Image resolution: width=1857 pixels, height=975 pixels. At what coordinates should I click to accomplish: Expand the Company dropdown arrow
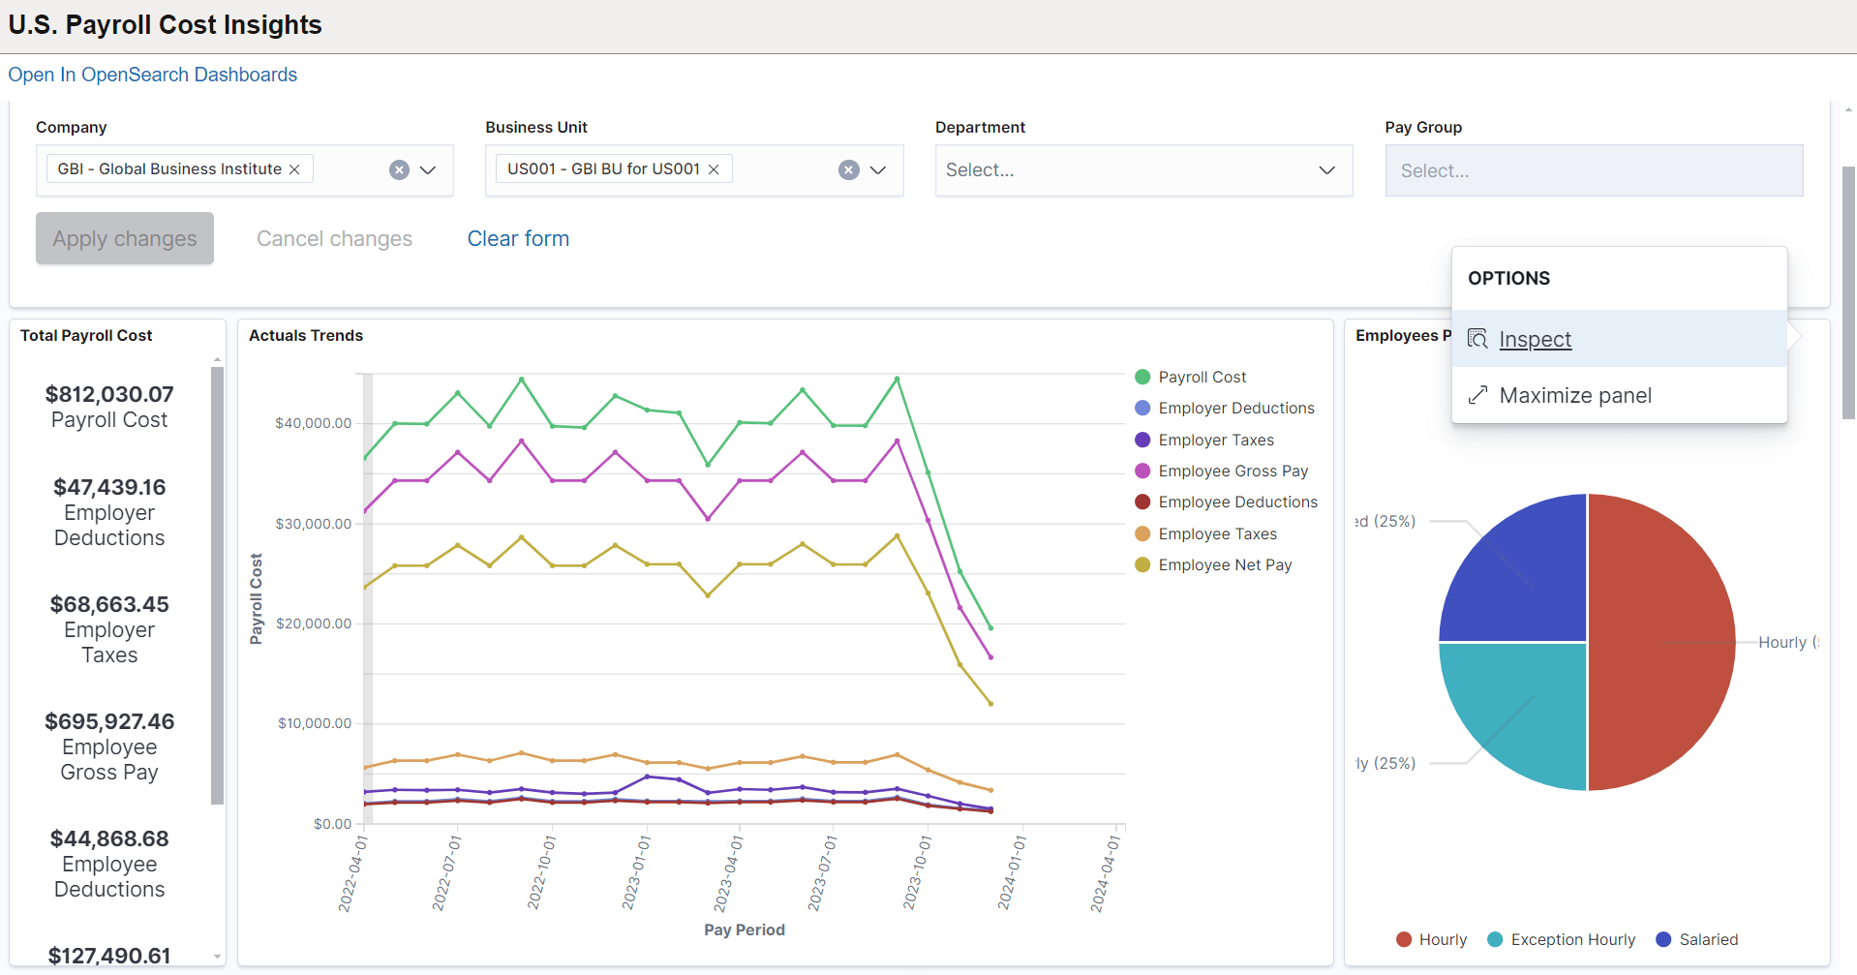tap(428, 169)
